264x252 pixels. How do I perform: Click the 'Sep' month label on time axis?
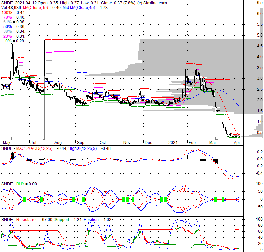click(x=81, y=143)
